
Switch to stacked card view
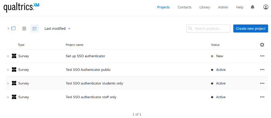point(24,29)
